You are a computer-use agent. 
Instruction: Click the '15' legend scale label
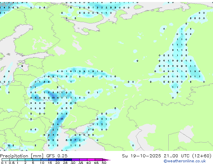(50, 163)
